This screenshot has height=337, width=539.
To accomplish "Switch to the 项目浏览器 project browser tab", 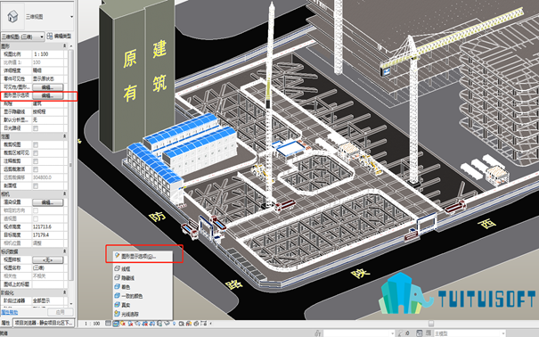I will (44, 323).
